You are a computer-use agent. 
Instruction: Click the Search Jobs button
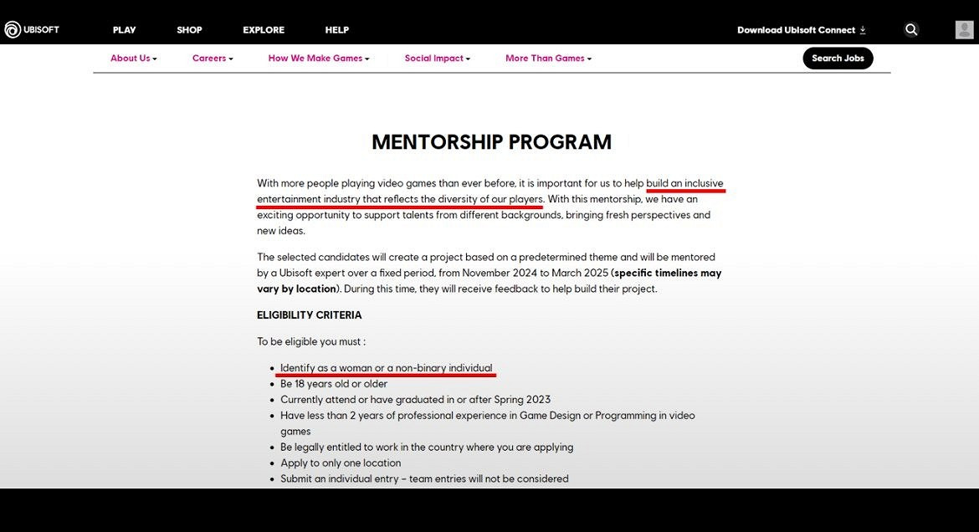[x=838, y=59]
